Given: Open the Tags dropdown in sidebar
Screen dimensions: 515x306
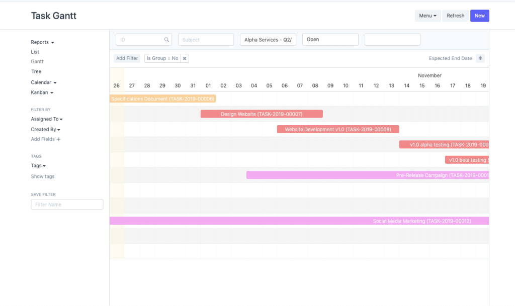Looking at the screenshot, I should pyautogui.click(x=38, y=166).
